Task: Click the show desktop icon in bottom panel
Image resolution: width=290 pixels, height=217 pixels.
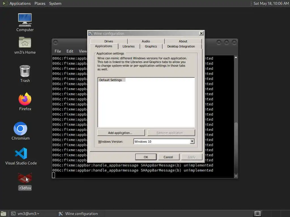Action: [x=3, y=214]
